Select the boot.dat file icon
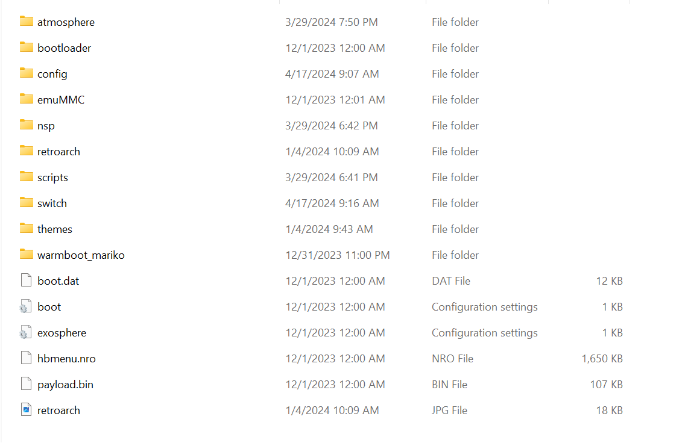Image resolution: width=685 pixels, height=446 pixels. [x=26, y=280]
